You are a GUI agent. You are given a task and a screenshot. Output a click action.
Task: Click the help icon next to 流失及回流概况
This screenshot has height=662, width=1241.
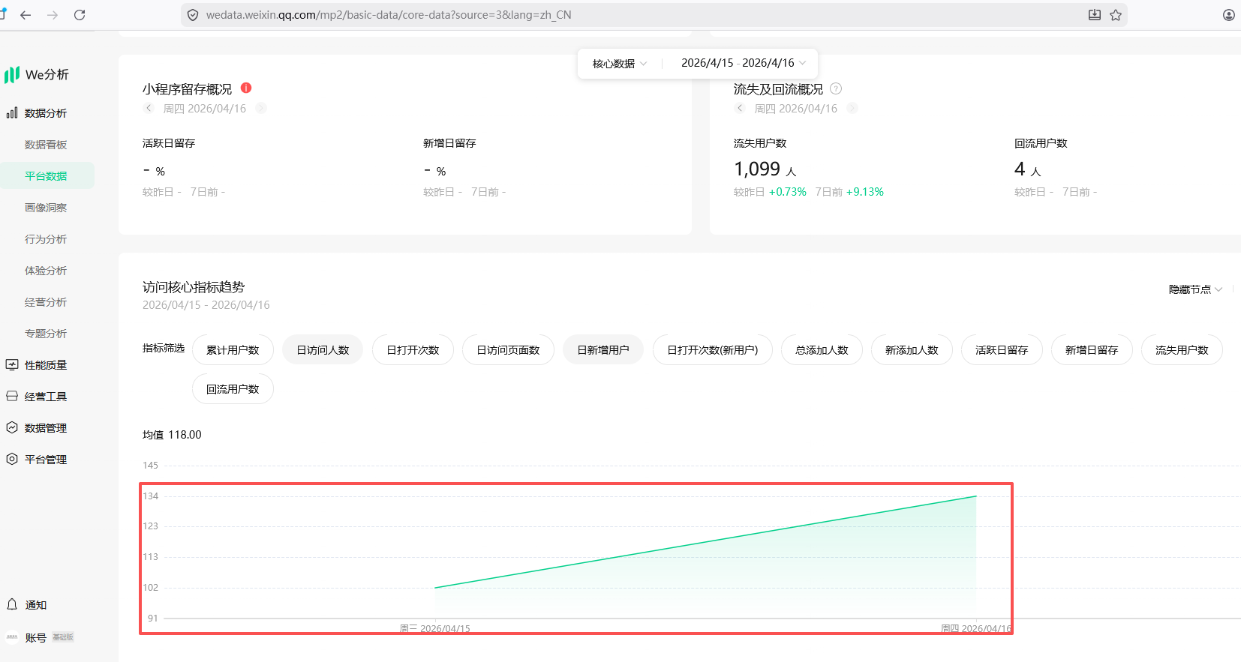836,88
